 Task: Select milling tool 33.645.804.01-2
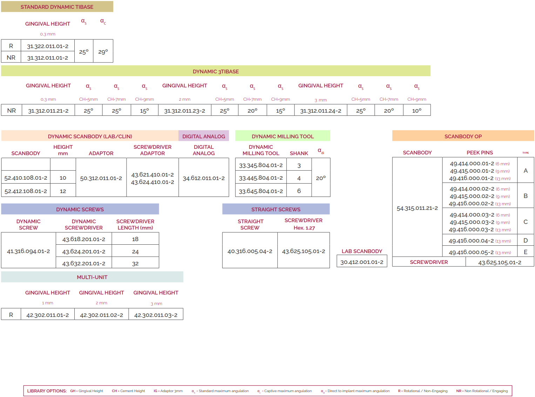coord(261,191)
